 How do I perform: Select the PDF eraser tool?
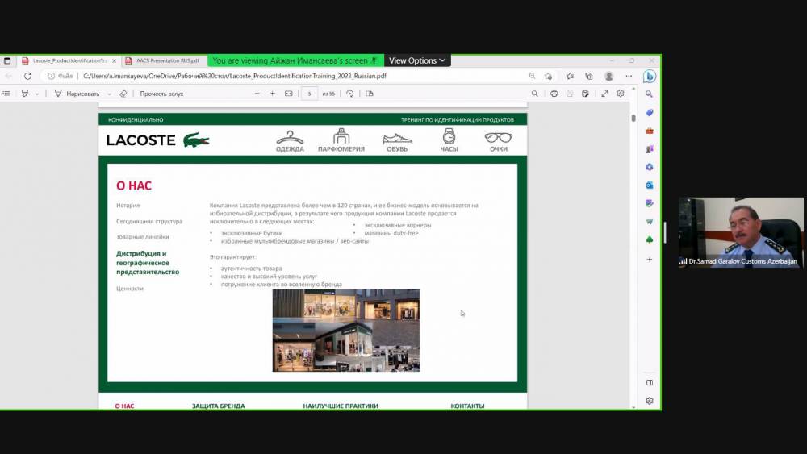(x=123, y=94)
